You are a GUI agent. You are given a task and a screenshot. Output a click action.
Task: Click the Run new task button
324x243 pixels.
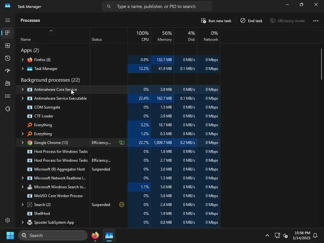[x=216, y=21]
